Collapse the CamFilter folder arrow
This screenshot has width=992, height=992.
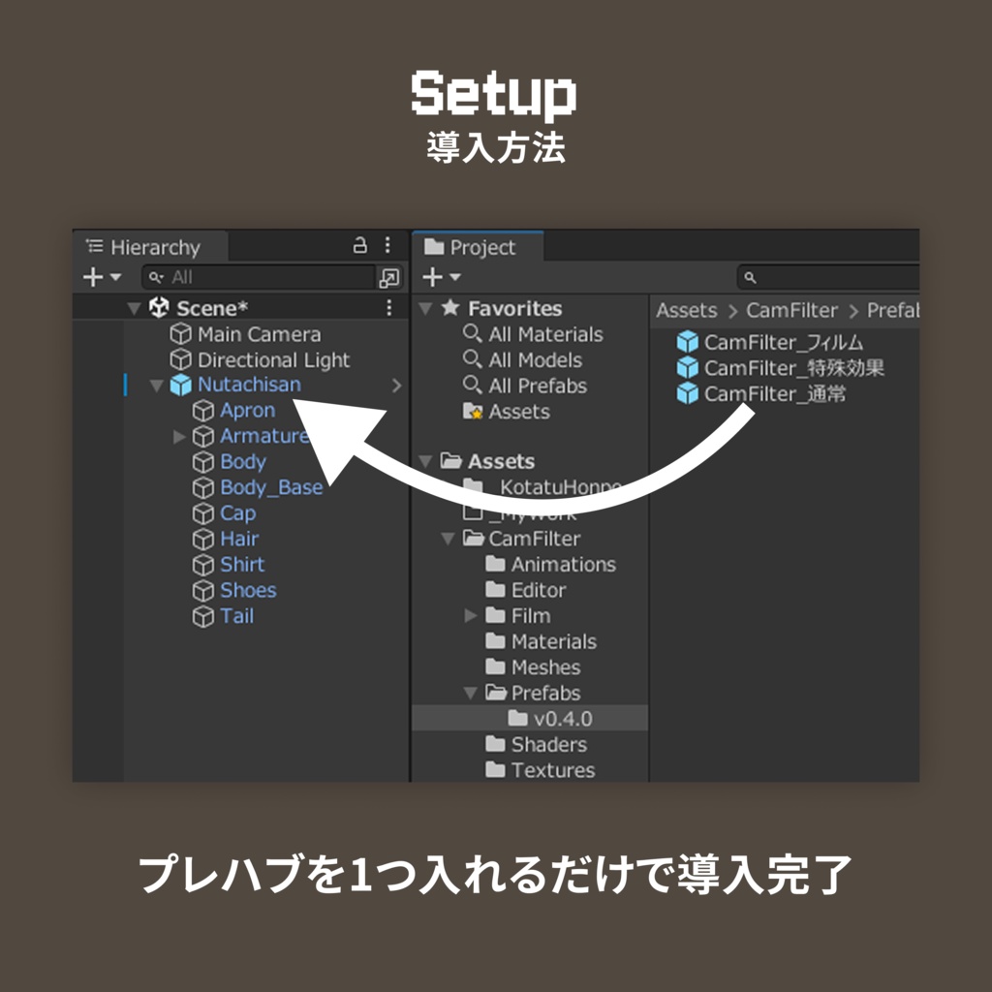448,539
